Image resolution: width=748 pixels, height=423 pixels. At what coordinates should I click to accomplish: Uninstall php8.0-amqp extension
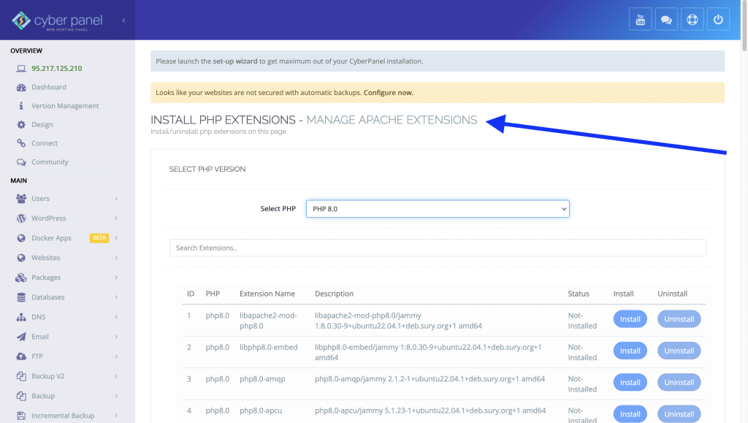pyautogui.click(x=679, y=383)
